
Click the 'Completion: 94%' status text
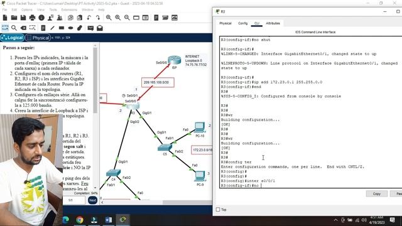tap(86, 193)
